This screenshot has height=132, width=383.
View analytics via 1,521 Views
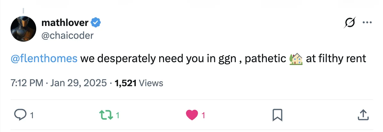(139, 83)
